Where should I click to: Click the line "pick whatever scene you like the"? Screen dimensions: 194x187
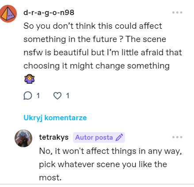pyautogui.click(x=103, y=164)
